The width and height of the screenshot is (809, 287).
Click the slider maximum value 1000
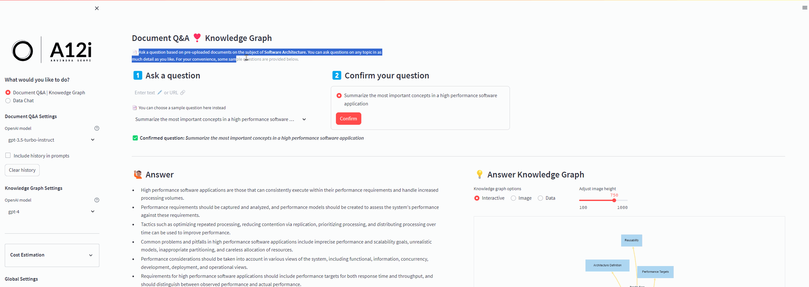pos(622,208)
